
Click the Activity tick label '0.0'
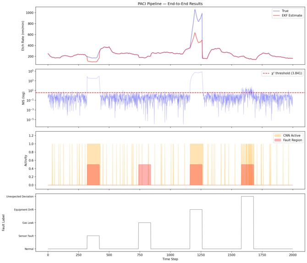pos(31,185)
